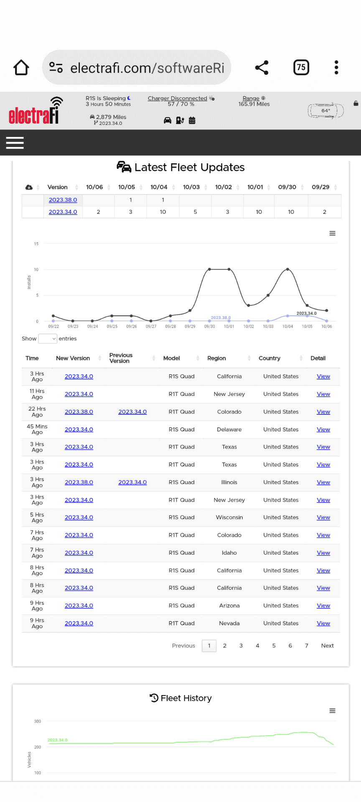
Task: Click the 10/04 data point on 2023.34.0 line
Action: [x=287, y=269]
